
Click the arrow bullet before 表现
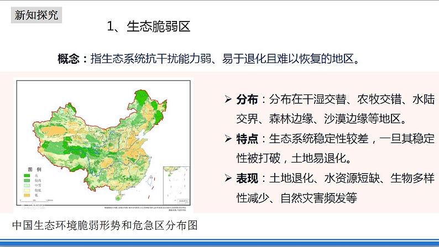pos(228,178)
